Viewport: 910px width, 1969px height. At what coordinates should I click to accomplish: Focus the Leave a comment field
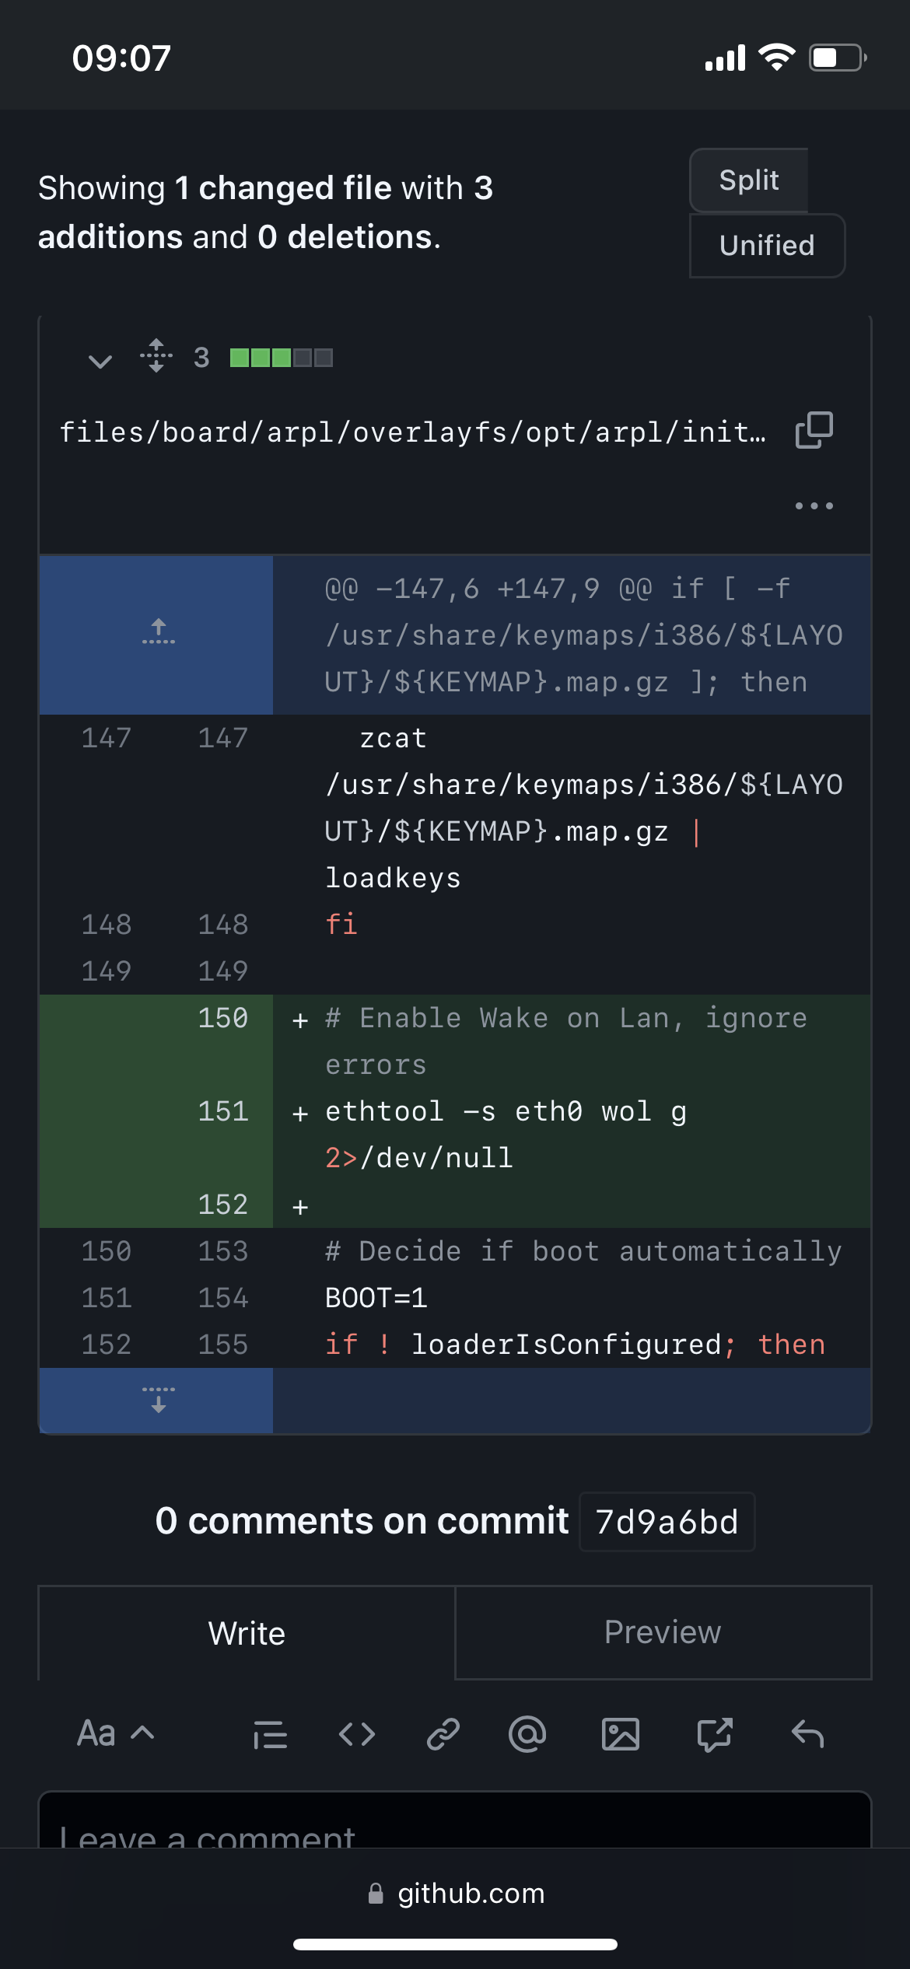tap(455, 1835)
